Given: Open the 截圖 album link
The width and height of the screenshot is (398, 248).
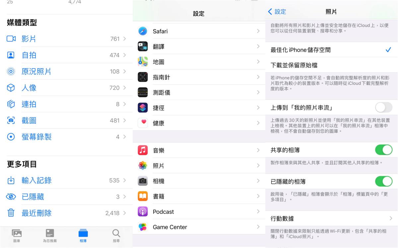Looking at the screenshot, I should click(29, 120).
